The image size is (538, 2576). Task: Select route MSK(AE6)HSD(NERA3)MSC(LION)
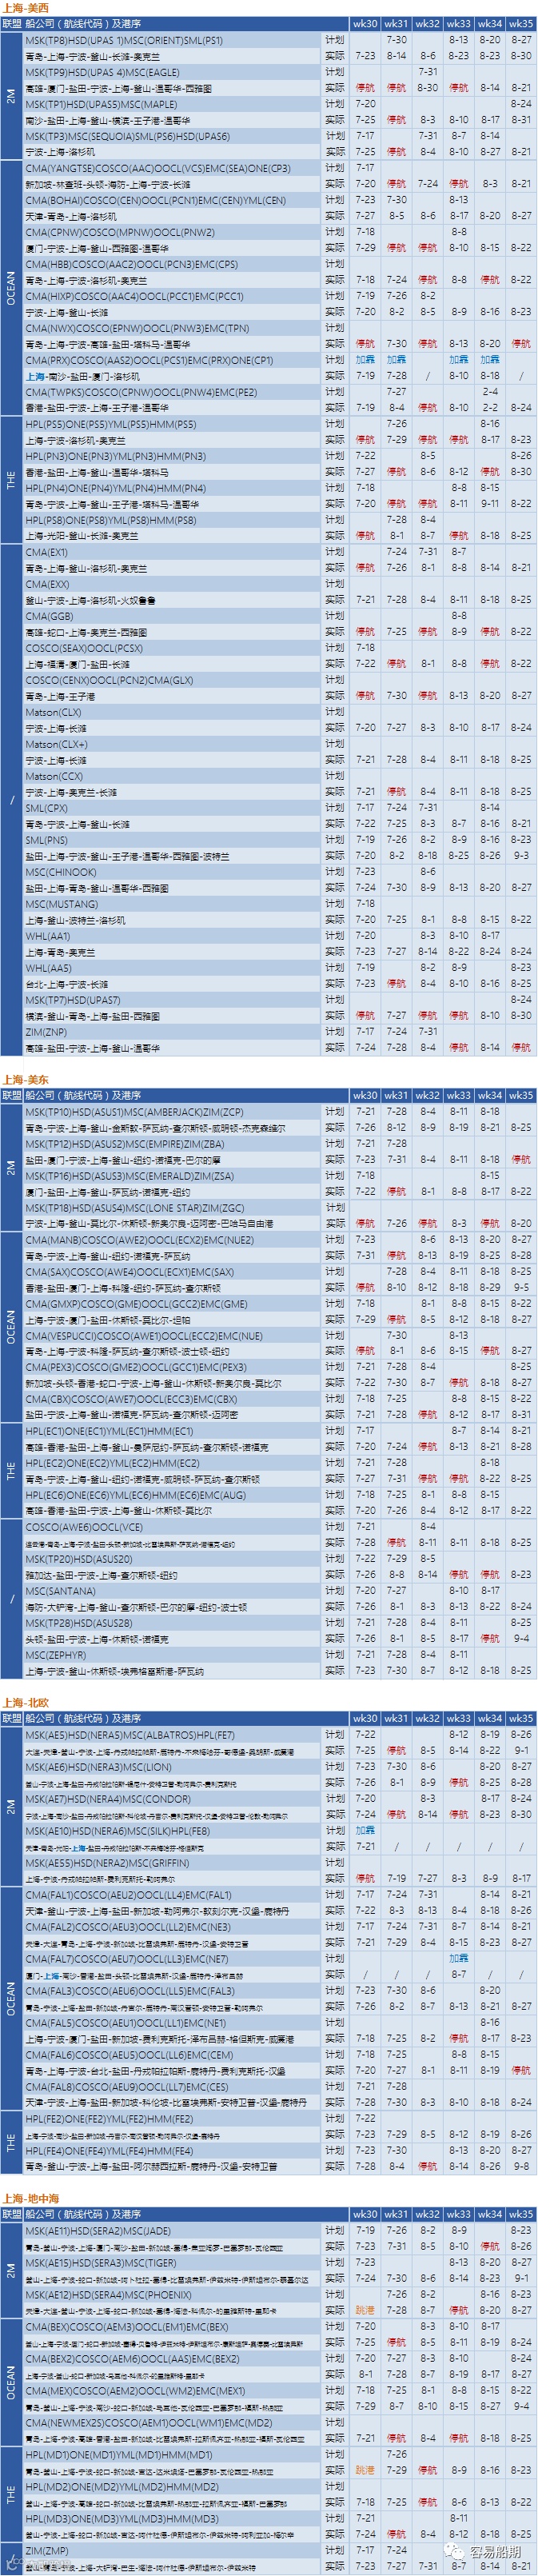pyautogui.click(x=98, y=1767)
